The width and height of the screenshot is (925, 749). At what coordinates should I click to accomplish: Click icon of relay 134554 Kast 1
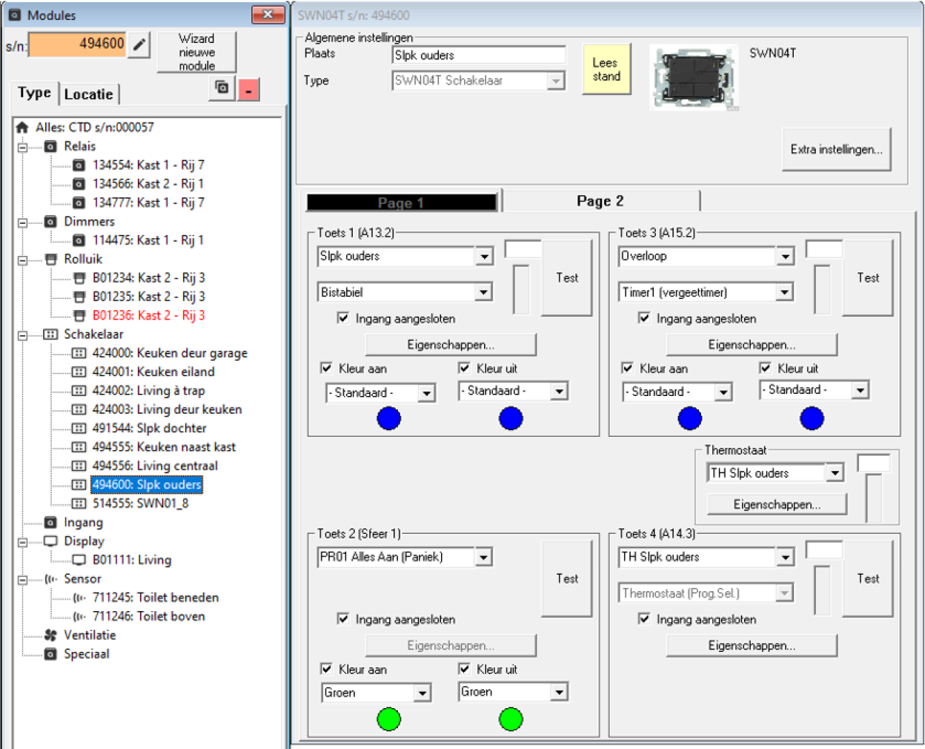[79, 165]
